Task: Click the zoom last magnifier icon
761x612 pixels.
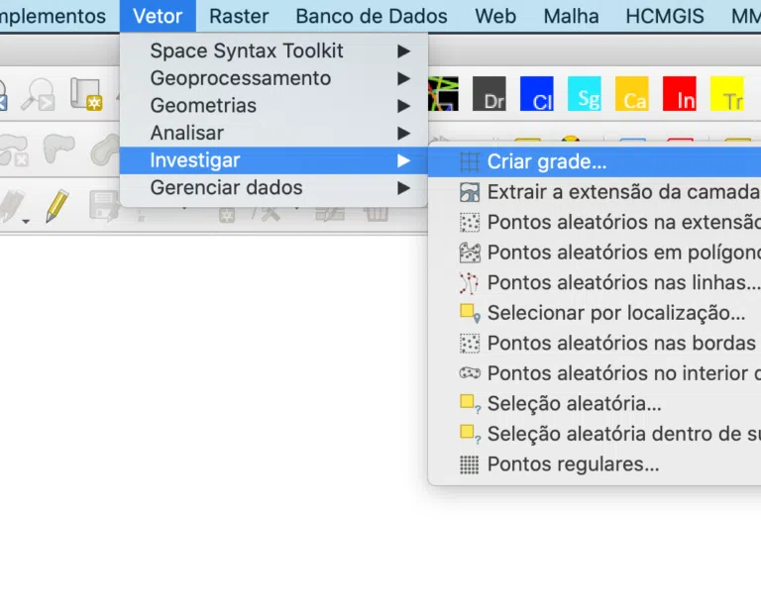Action: pyautogui.click(x=39, y=94)
